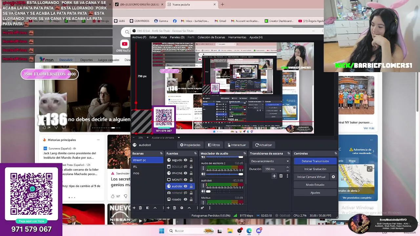Open the Ajustar a la ventana scaling dropdown
Image resolution: width=420 pixels, height=236 pixels.
tap(165, 138)
